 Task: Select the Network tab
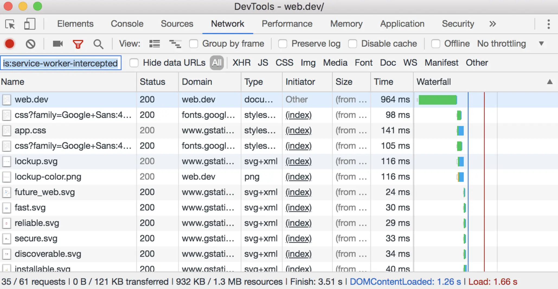tap(228, 24)
